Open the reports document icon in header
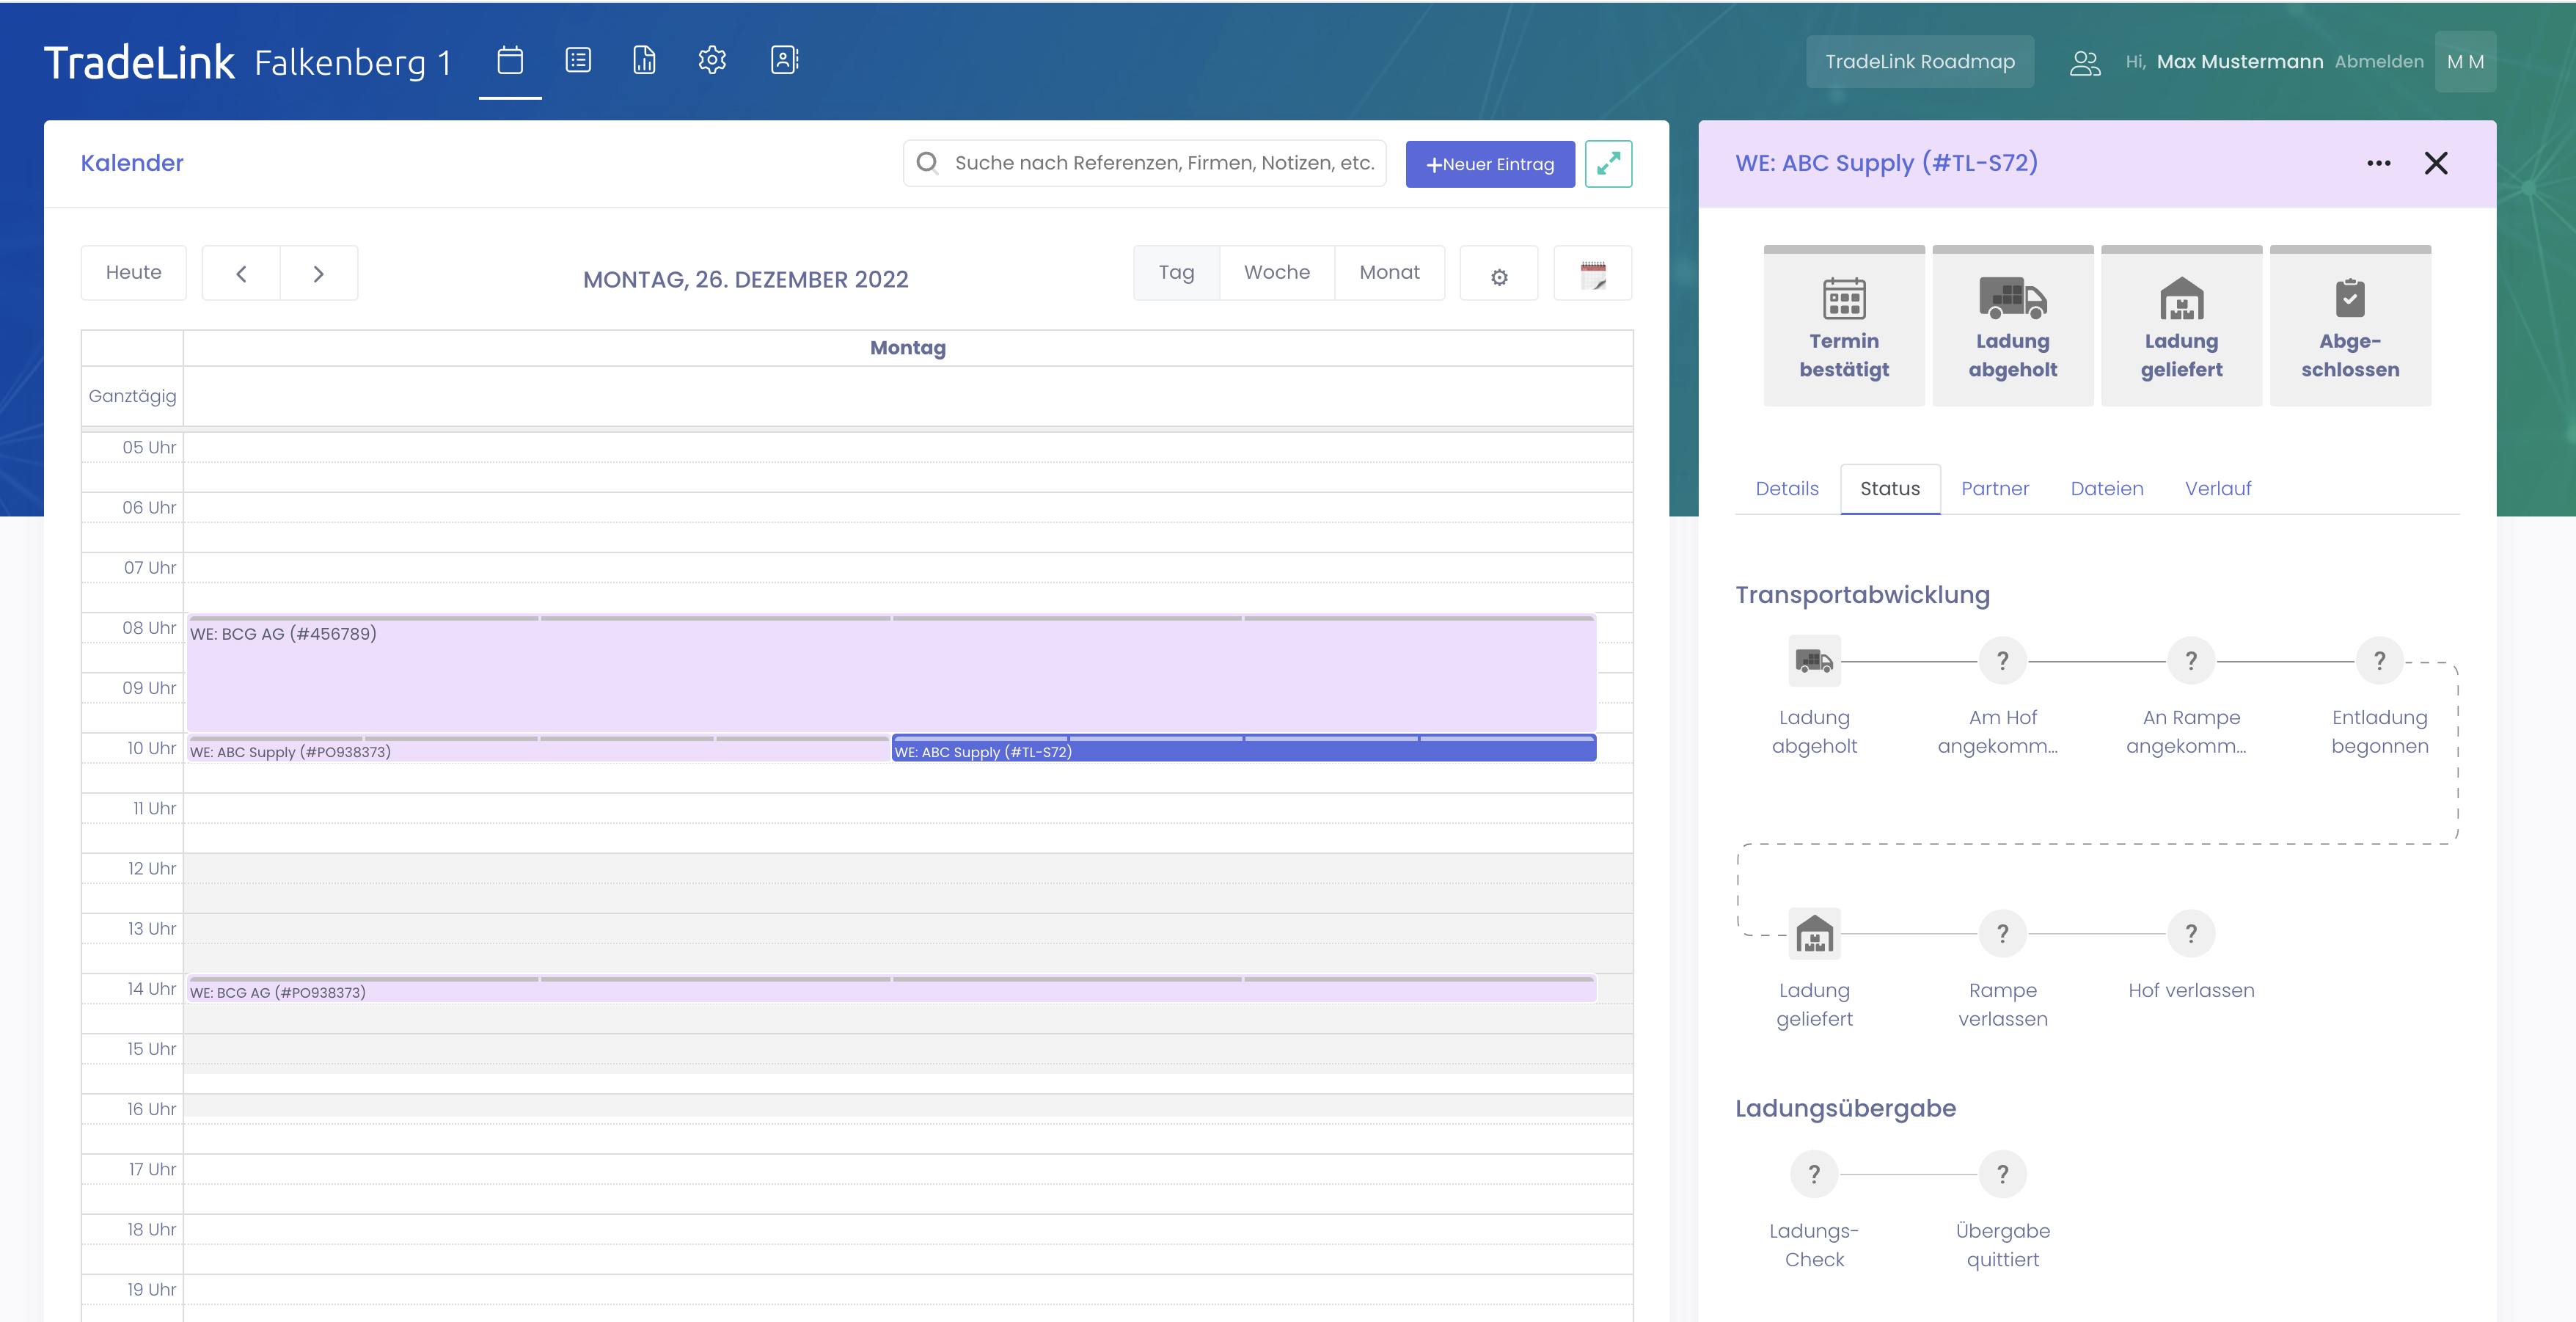The height and width of the screenshot is (1322, 2576). (x=645, y=61)
